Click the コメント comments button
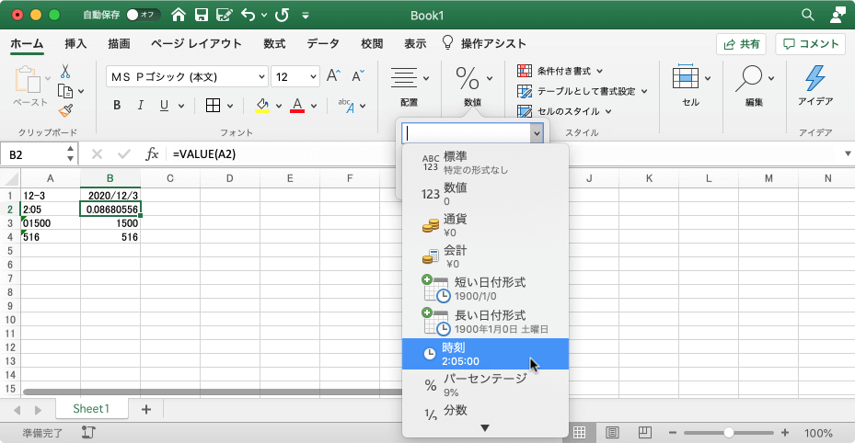 [x=810, y=44]
